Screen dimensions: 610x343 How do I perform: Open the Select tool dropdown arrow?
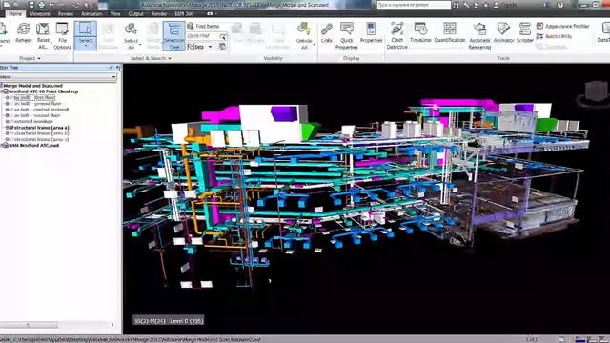(85, 47)
